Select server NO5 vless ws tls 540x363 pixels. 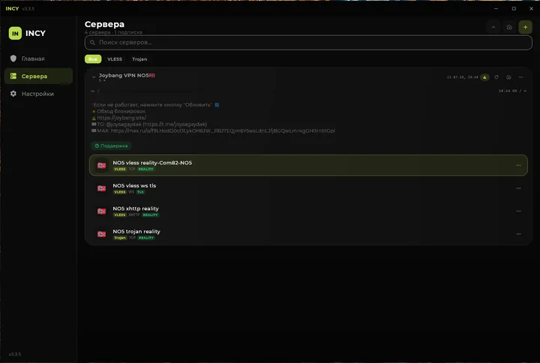click(x=308, y=188)
